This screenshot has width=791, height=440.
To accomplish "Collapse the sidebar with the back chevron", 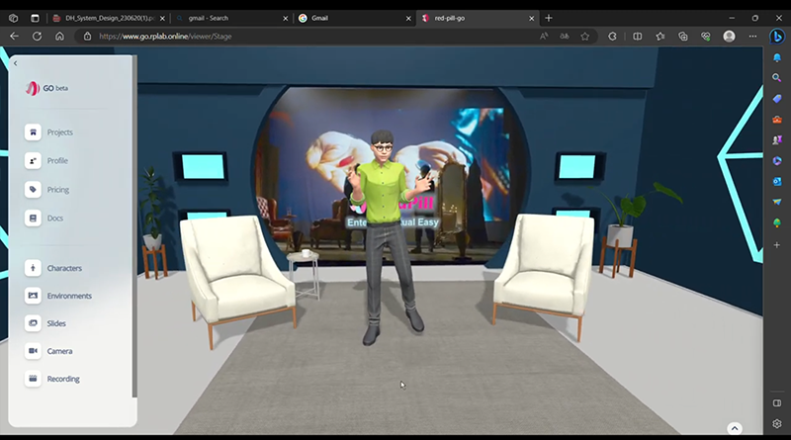I will 16,63.
